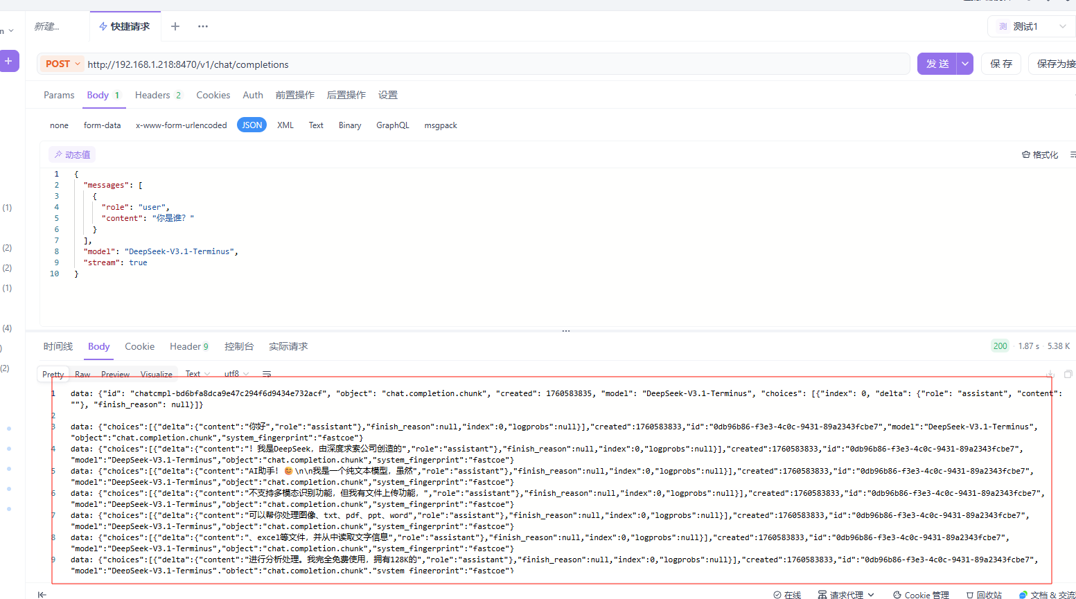1076x599 pixels.
Task: Open a new request tab with plus icon
Action: pyautogui.click(x=175, y=26)
